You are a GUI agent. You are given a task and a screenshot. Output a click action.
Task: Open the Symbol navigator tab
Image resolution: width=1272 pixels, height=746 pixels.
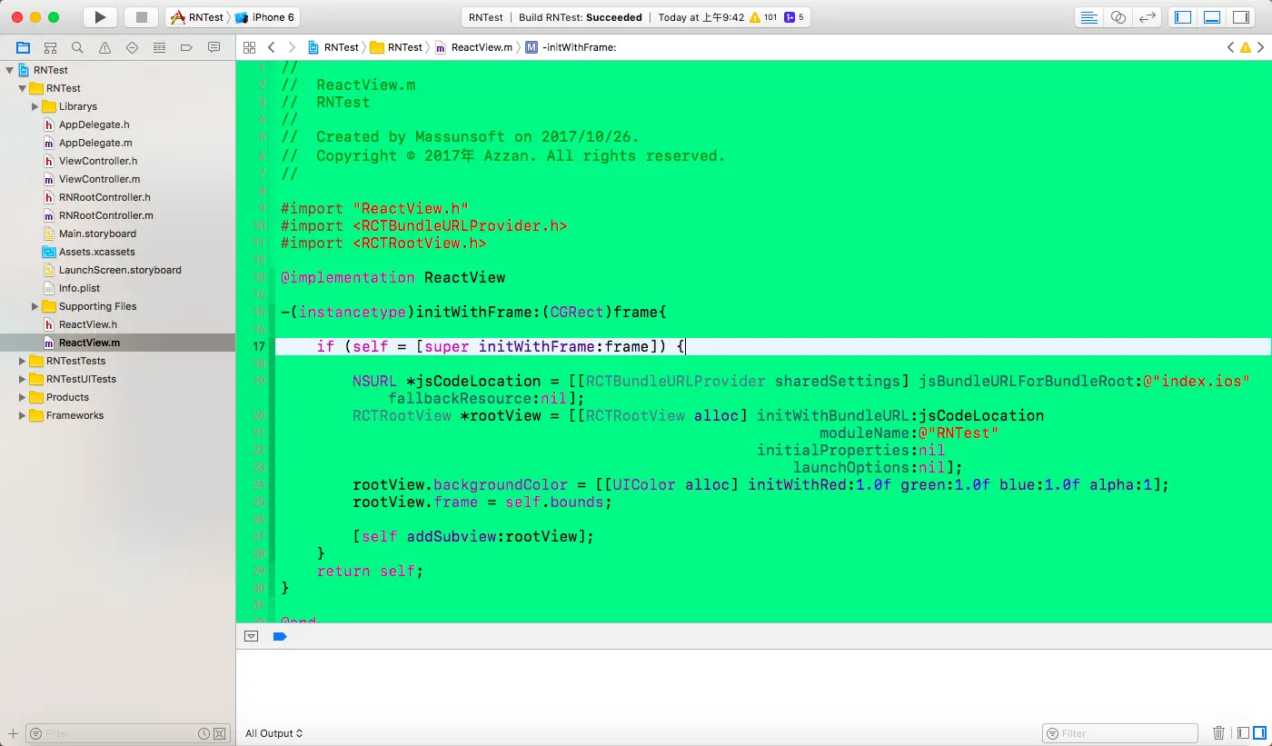(50, 47)
